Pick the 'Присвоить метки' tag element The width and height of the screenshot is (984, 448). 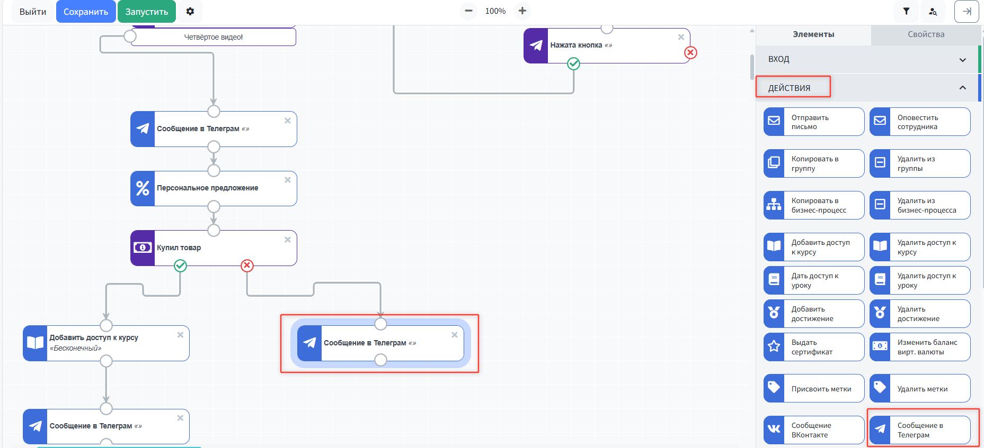click(813, 389)
